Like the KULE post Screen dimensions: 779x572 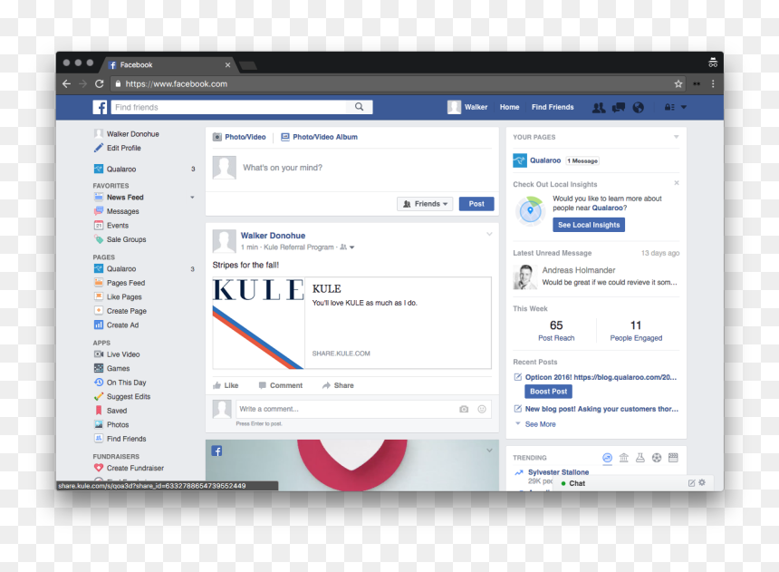[x=226, y=385]
